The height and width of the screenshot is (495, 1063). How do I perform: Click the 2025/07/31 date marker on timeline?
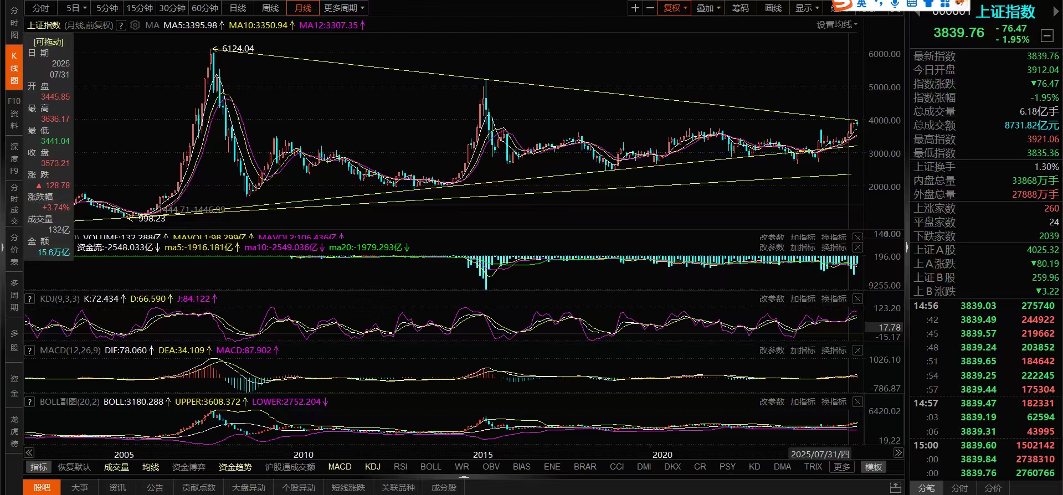[820, 454]
